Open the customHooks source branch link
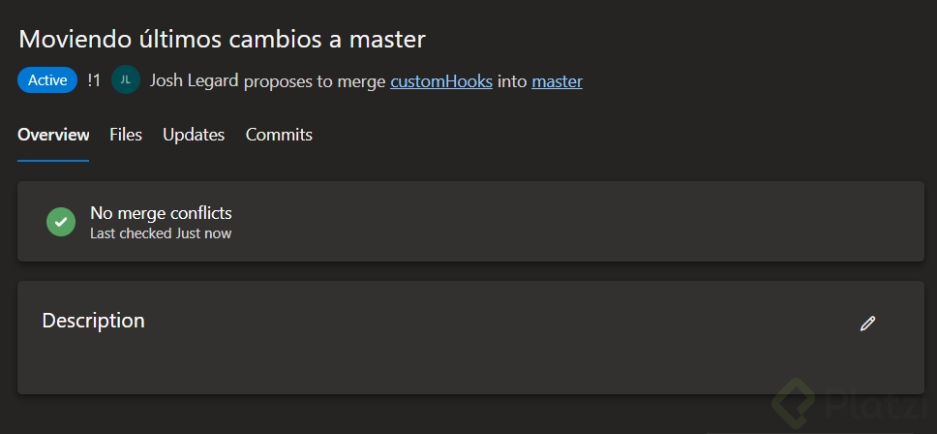 point(441,81)
